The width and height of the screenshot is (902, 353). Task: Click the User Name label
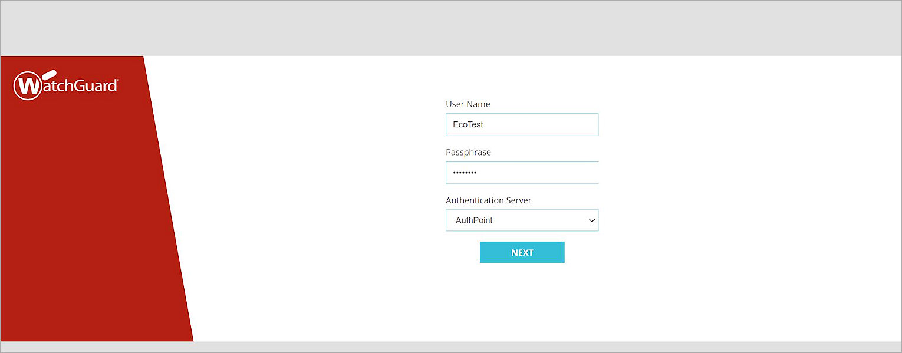468,104
